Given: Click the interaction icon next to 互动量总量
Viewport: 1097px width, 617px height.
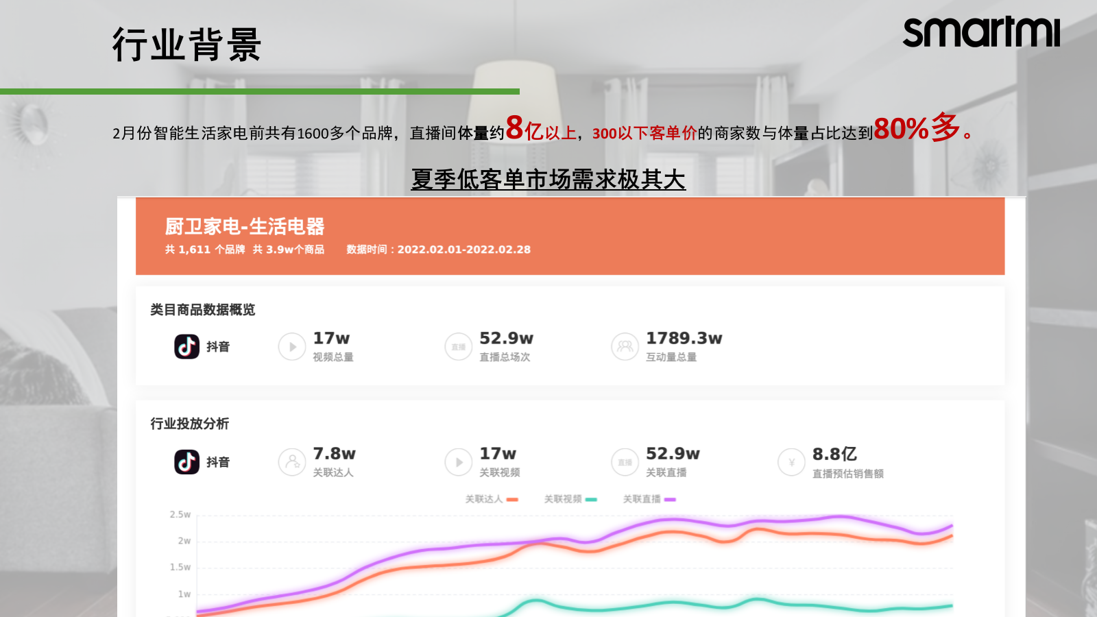Looking at the screenshot, I should (x=625, y=346).
